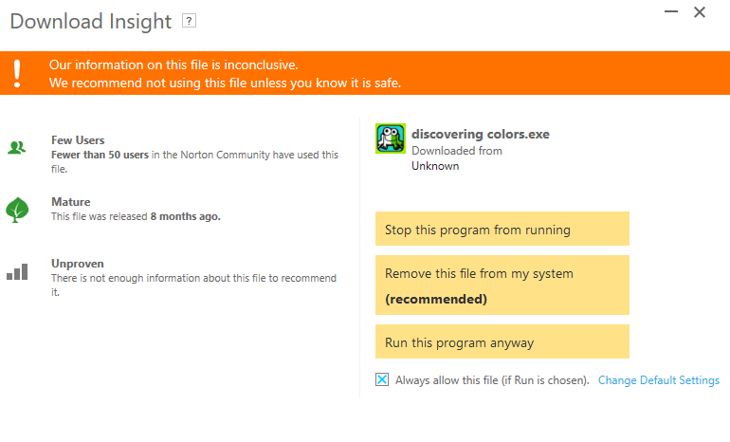The height and width of the screenshot is (442, 730).
Task: Open the Download Insight help question mark
Action: click(x=189, y=21)
